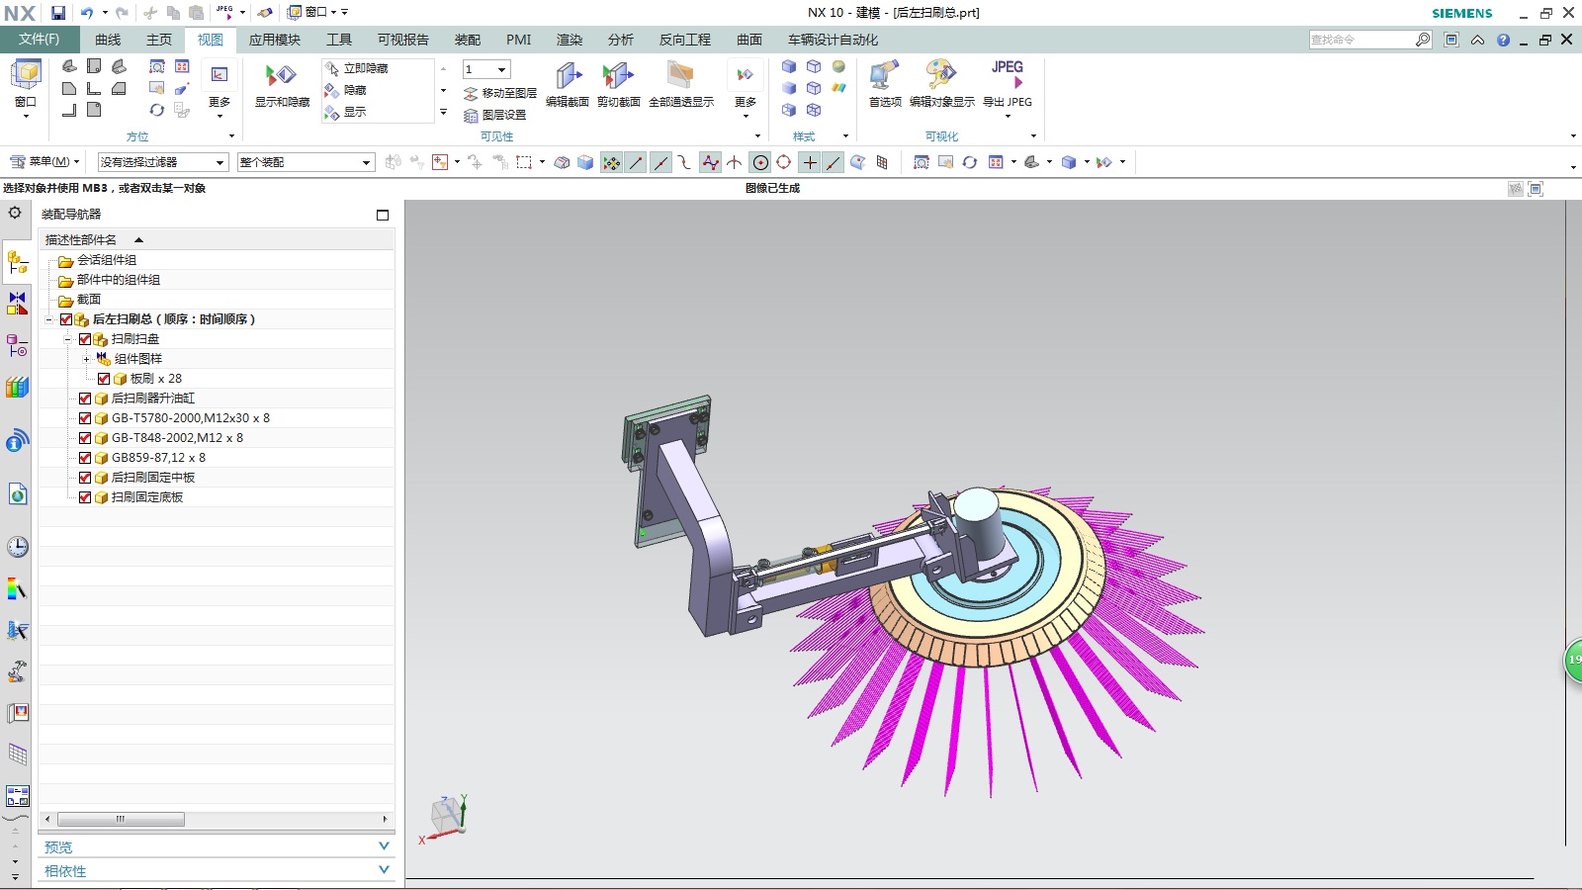Viewport: 1582px width, 890px height.
Task: Uncheck the GB-T5780-2000,M12x30 x 8 checkbox
Action: pyautogui.click(x=85, y=418)
